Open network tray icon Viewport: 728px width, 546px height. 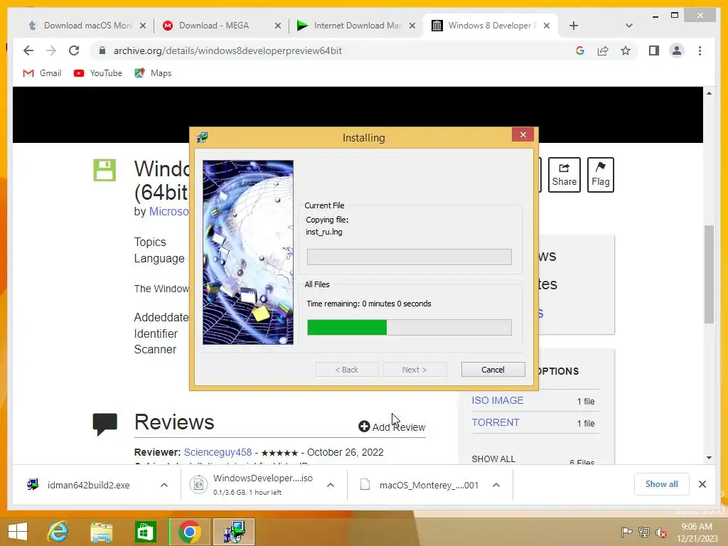pyautogui.click(x=644, y=532)
